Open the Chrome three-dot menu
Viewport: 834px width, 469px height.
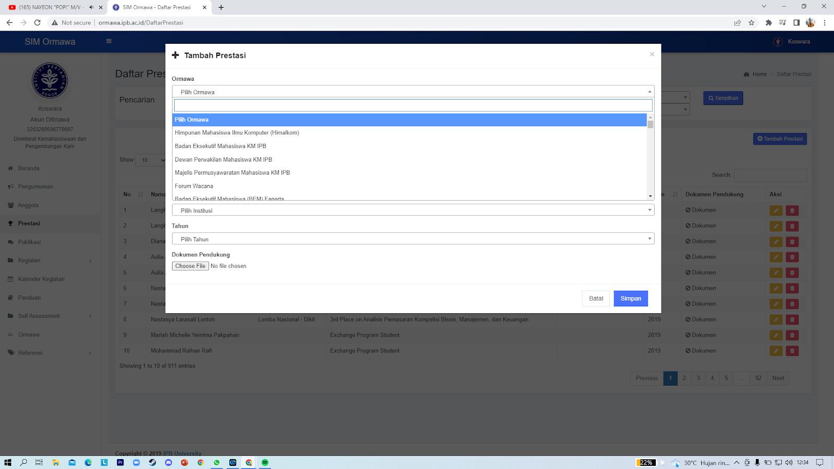[825, 22]
